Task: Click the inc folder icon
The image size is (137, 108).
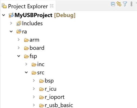Action: [34, 65]
